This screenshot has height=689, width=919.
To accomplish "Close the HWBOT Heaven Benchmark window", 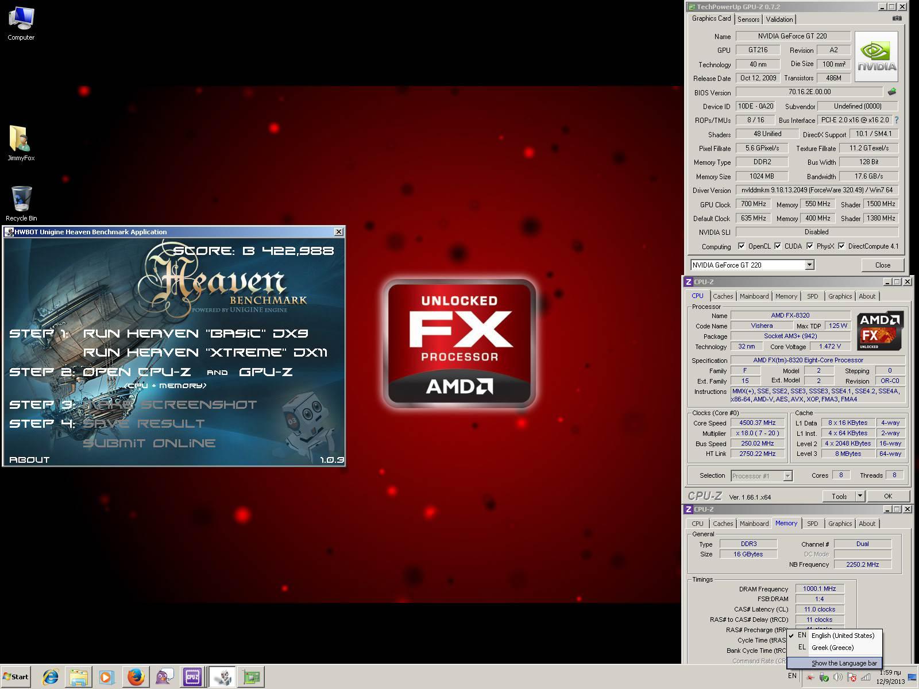I will [339, 231].
